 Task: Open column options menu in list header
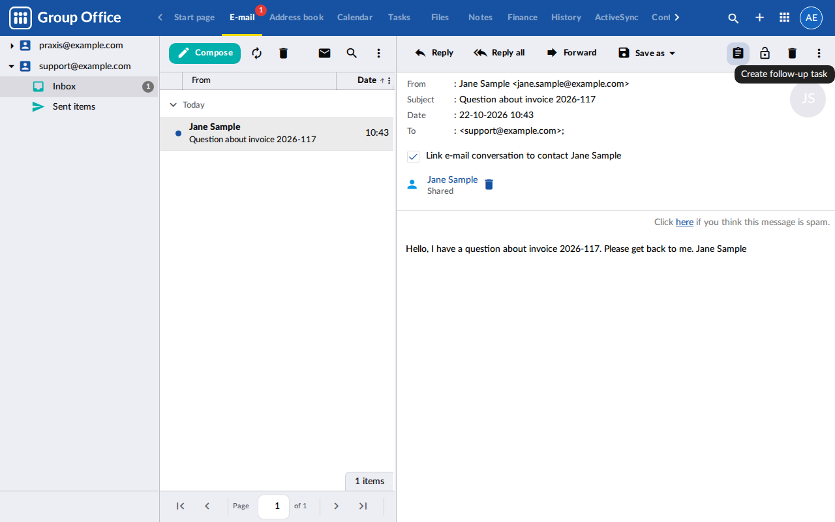pyautogui.click(x=389, y=80)
